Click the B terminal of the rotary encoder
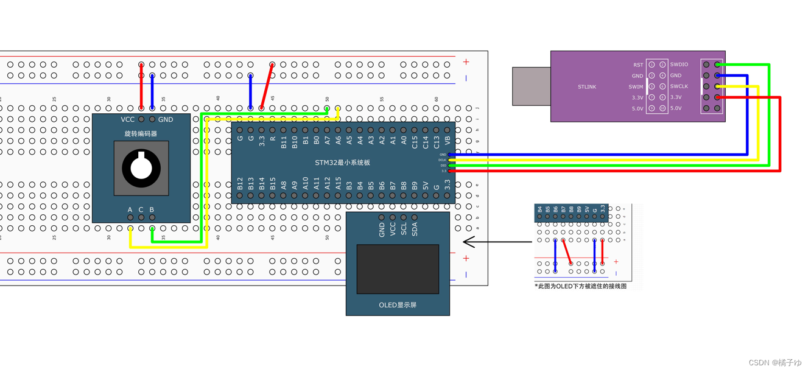 [x=152, y=218]
